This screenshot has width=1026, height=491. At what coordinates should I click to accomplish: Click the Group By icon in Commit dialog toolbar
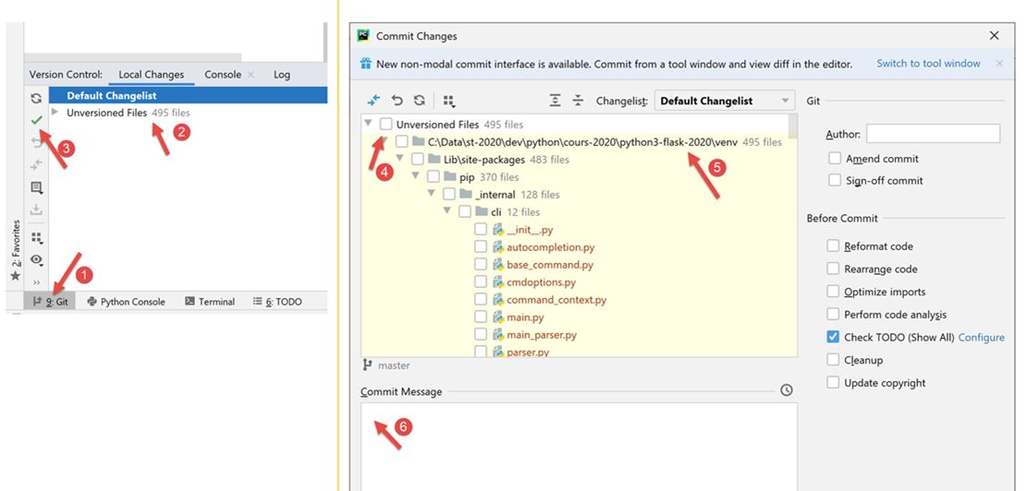click(449, 101)
